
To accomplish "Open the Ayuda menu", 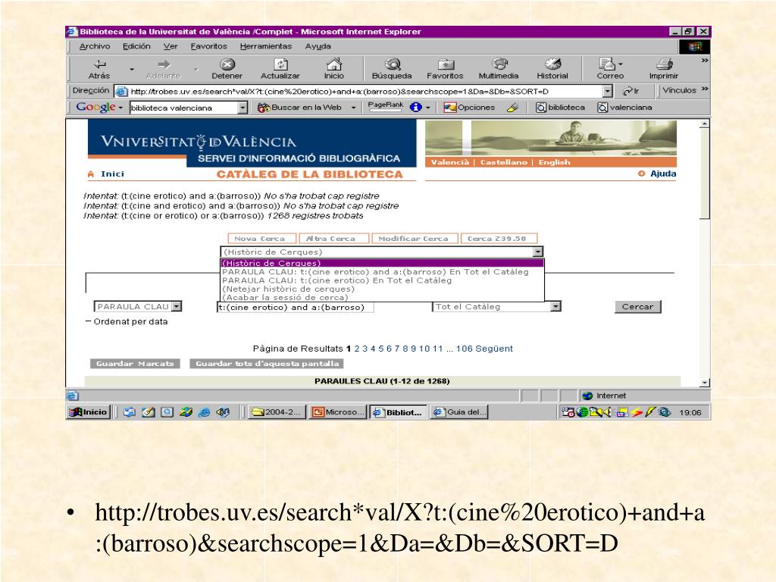I will [x=318, y=46].
